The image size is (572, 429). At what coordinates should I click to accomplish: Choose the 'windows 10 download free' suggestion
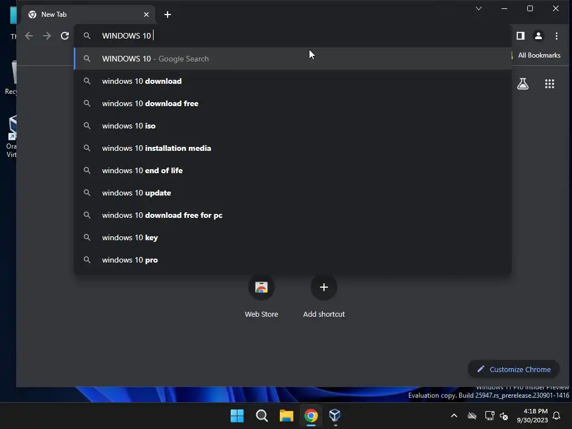pyautogui.click(x=293, y=103)
